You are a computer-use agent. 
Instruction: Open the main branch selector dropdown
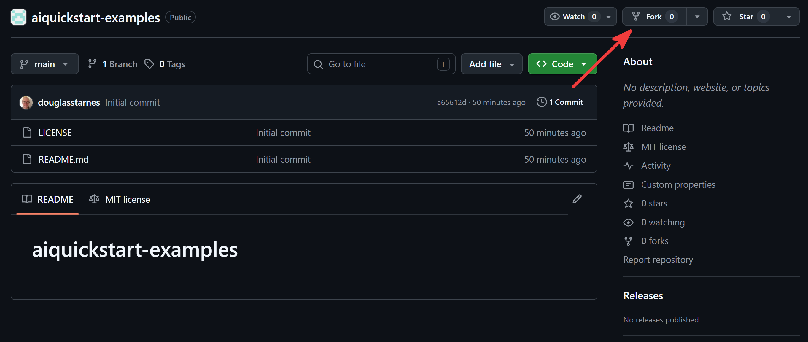(44, 64)
